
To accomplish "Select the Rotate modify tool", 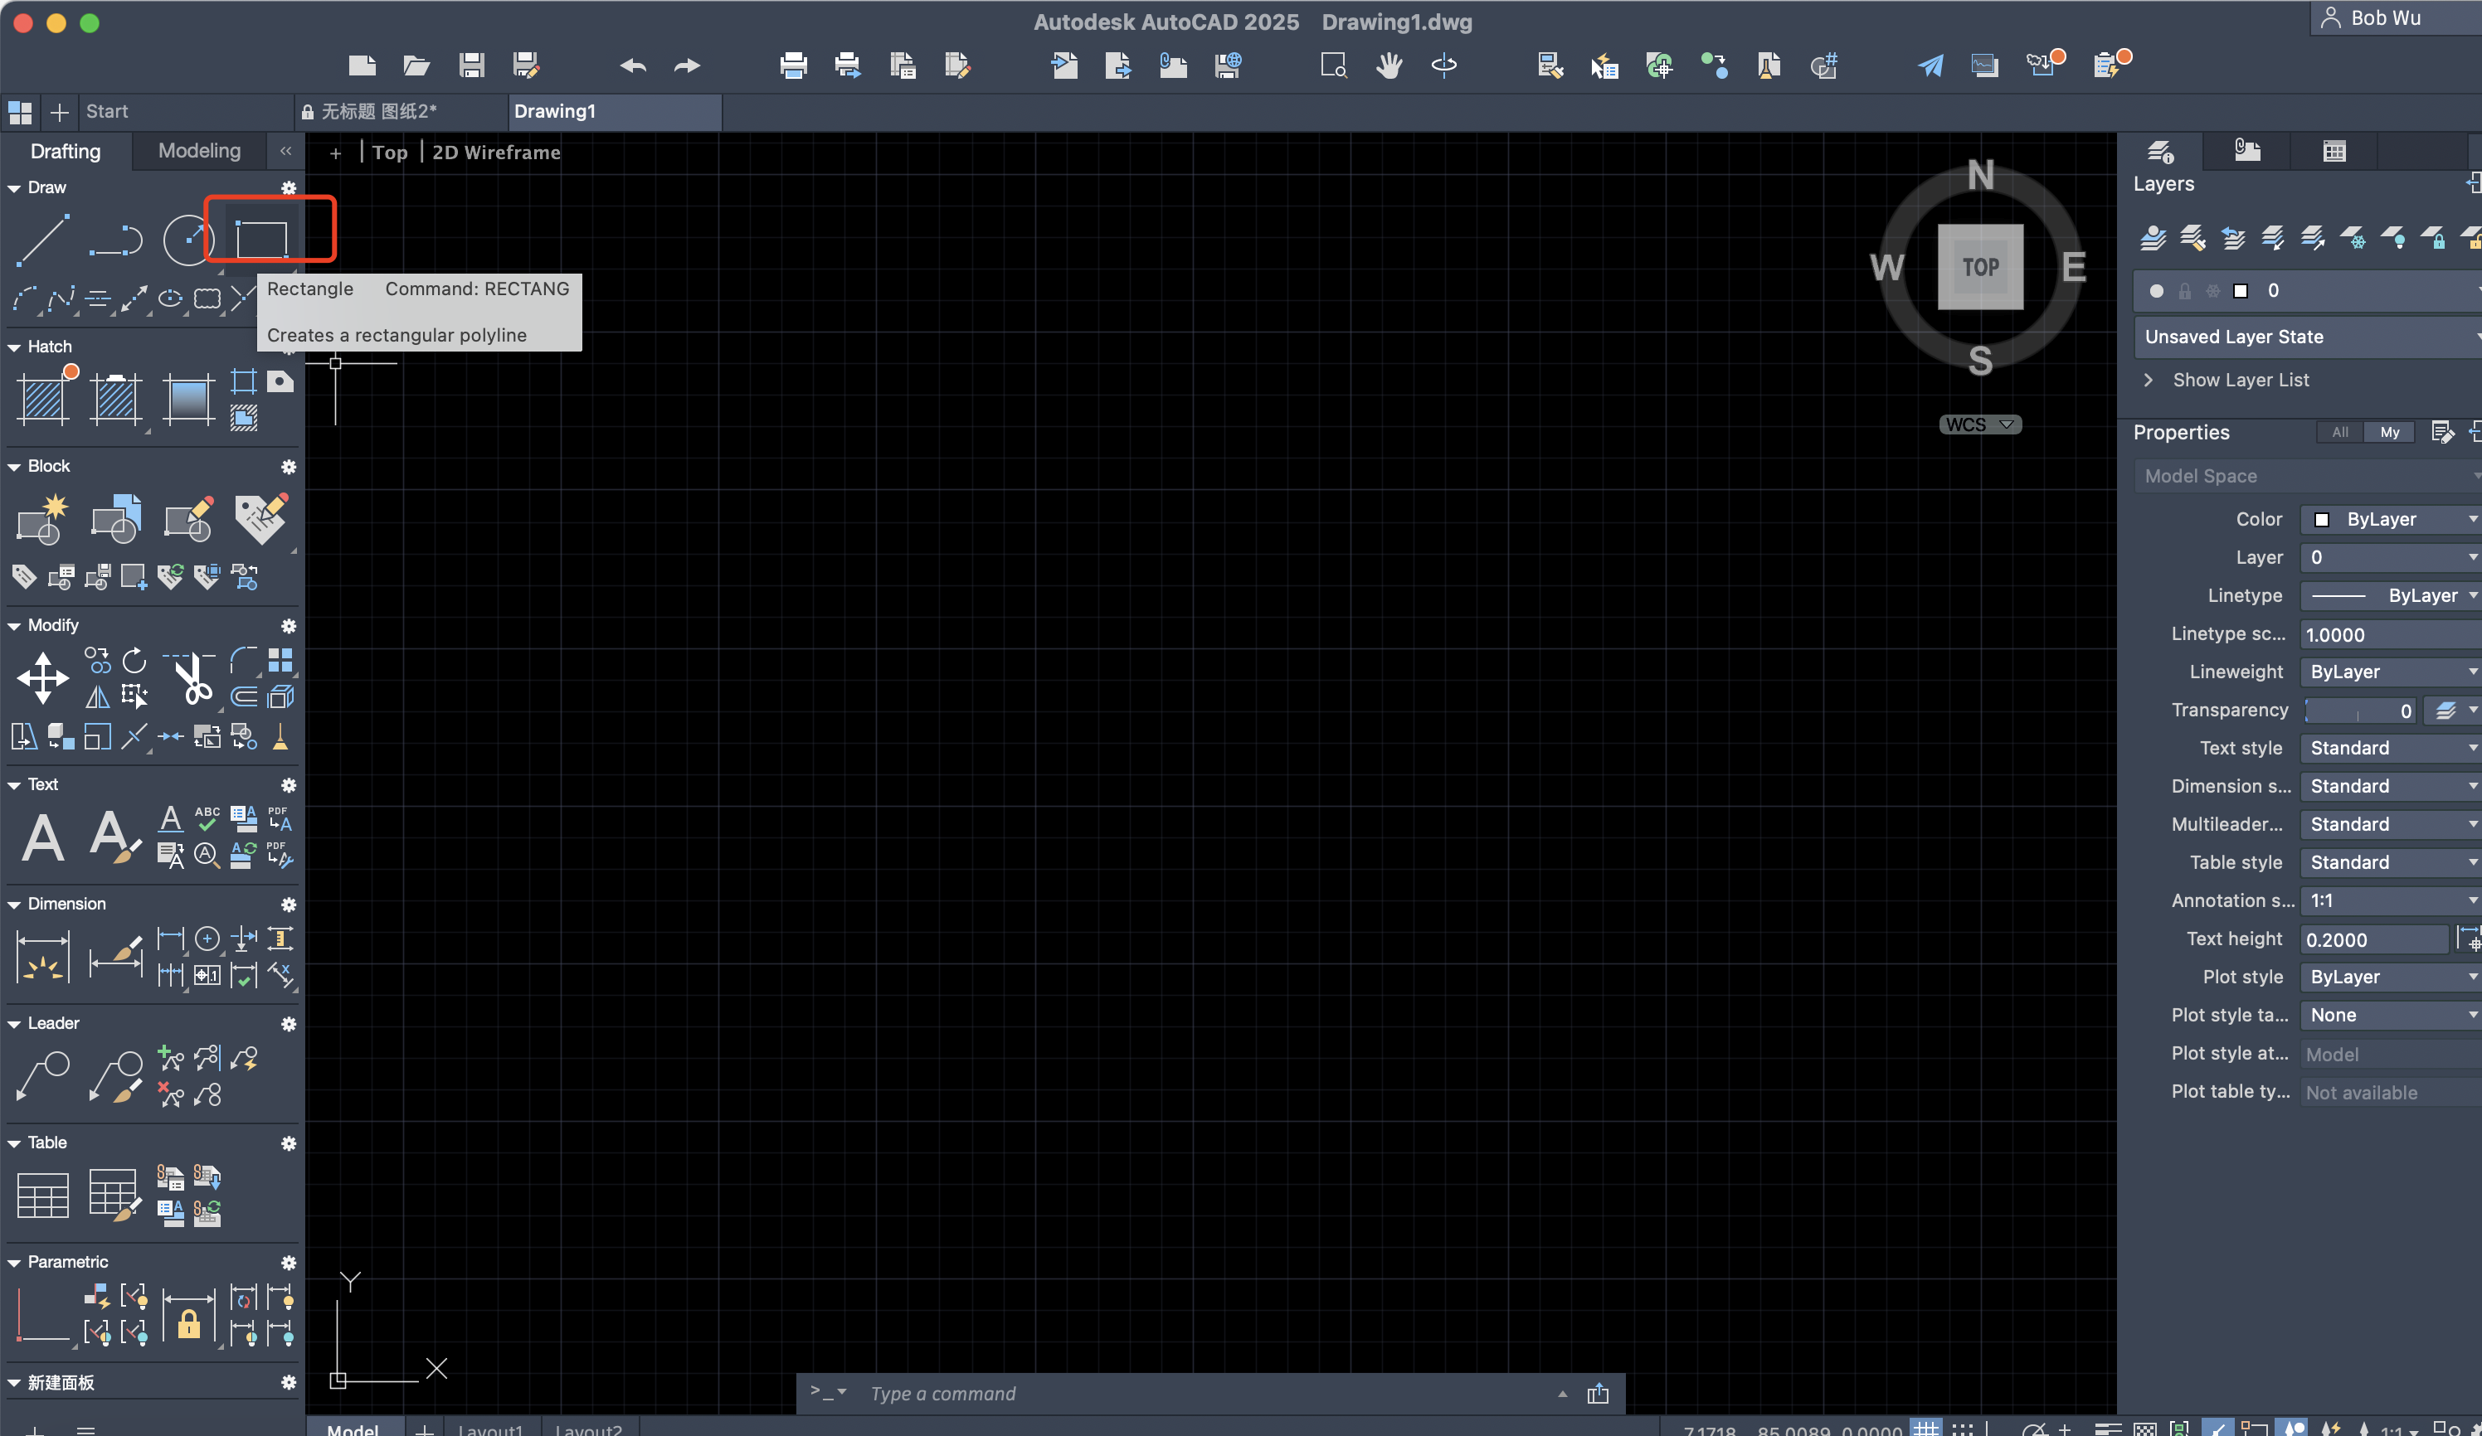I will [x=135, y=661].
